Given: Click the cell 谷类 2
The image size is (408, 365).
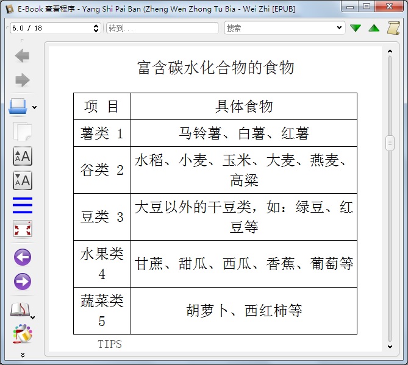Looking at the screenshot, I should tap(102, 170).
